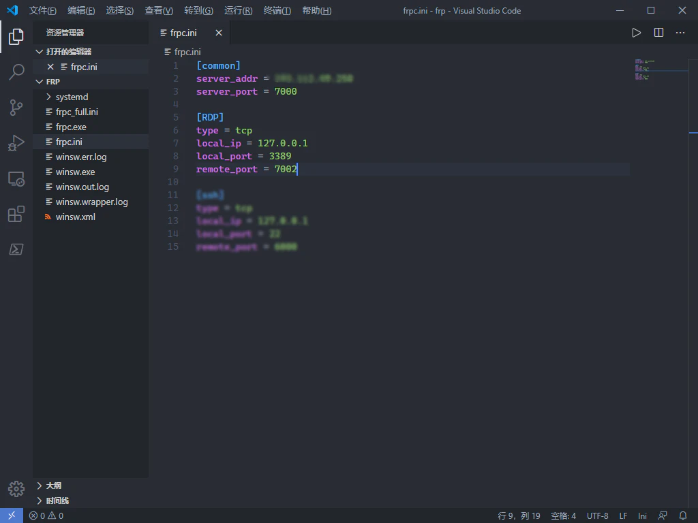Screen dimensions: 698x523
Task: Split the editor to the right
Action: tap(658, 33)
